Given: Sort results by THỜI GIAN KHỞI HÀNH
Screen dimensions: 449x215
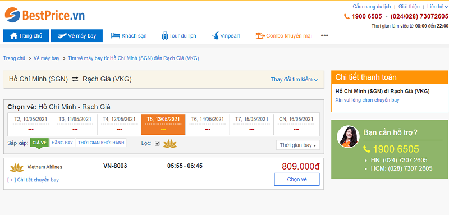Looking at the screenshot, I should (101, 143).
